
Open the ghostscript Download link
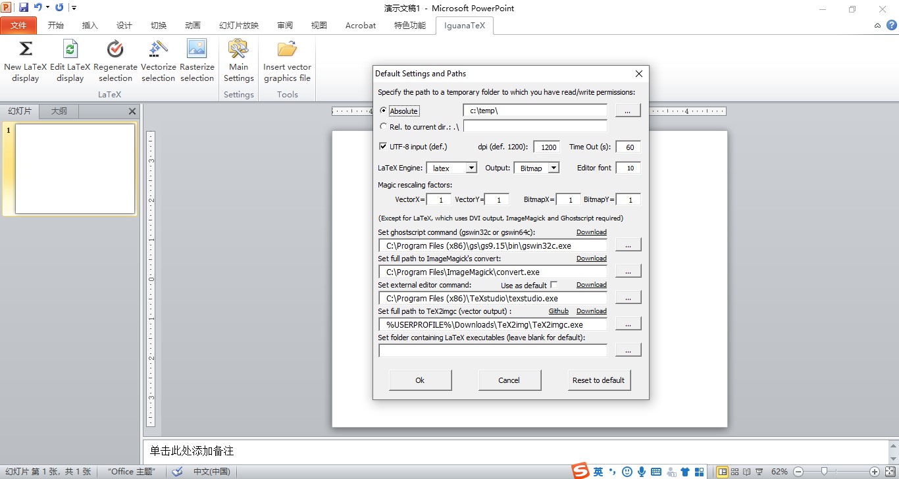coord(591,232)
